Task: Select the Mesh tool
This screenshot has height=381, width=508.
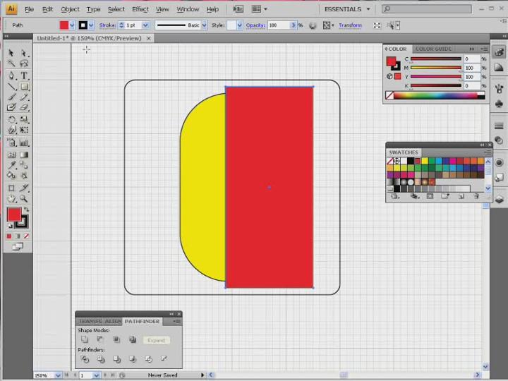Action: point(11,155)
